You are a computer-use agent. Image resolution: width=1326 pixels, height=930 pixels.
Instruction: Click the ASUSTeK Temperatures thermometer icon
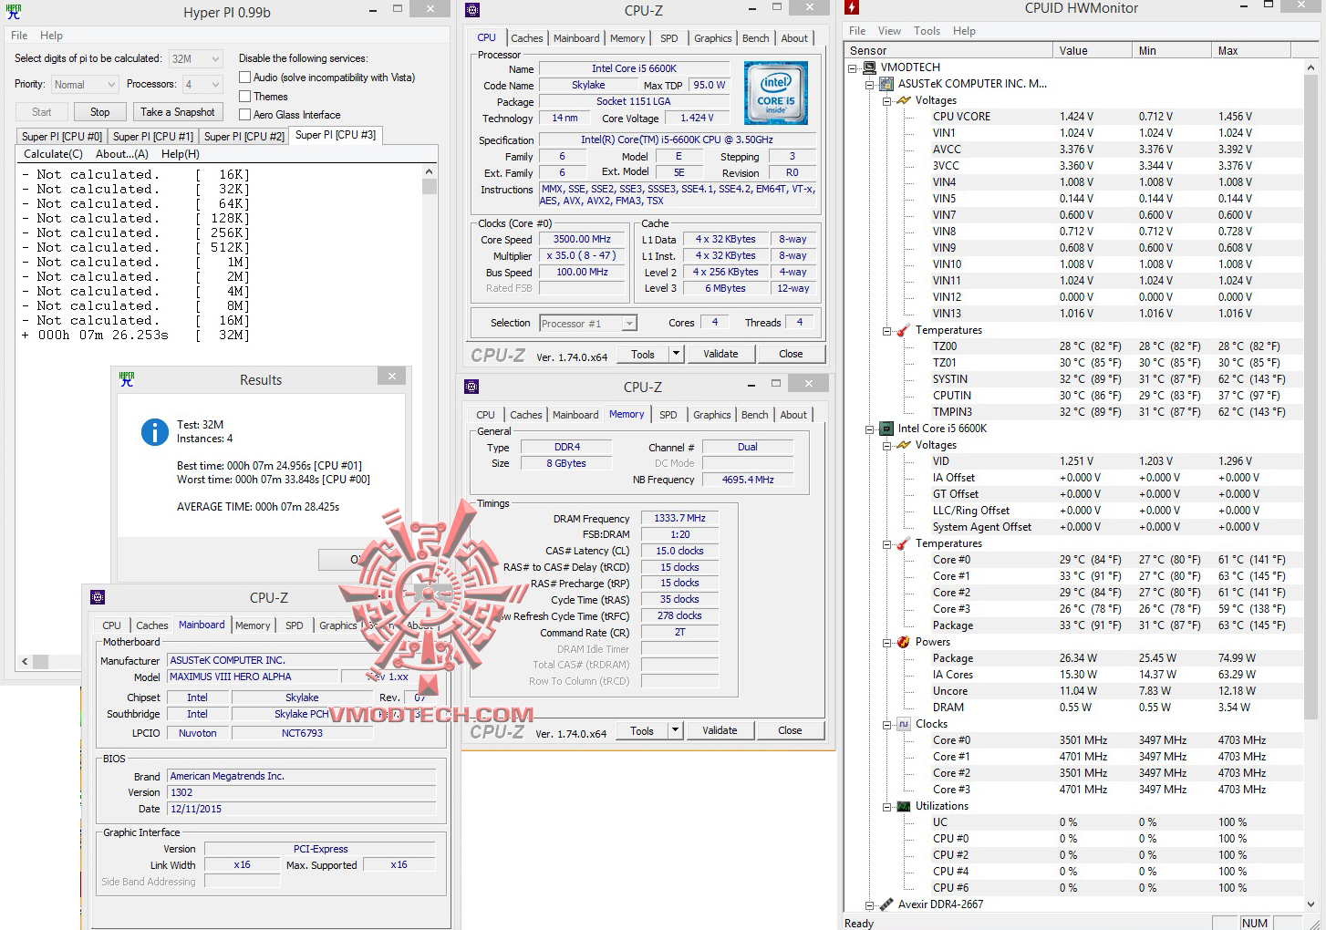pyautogui.click(x=904, y=330)
